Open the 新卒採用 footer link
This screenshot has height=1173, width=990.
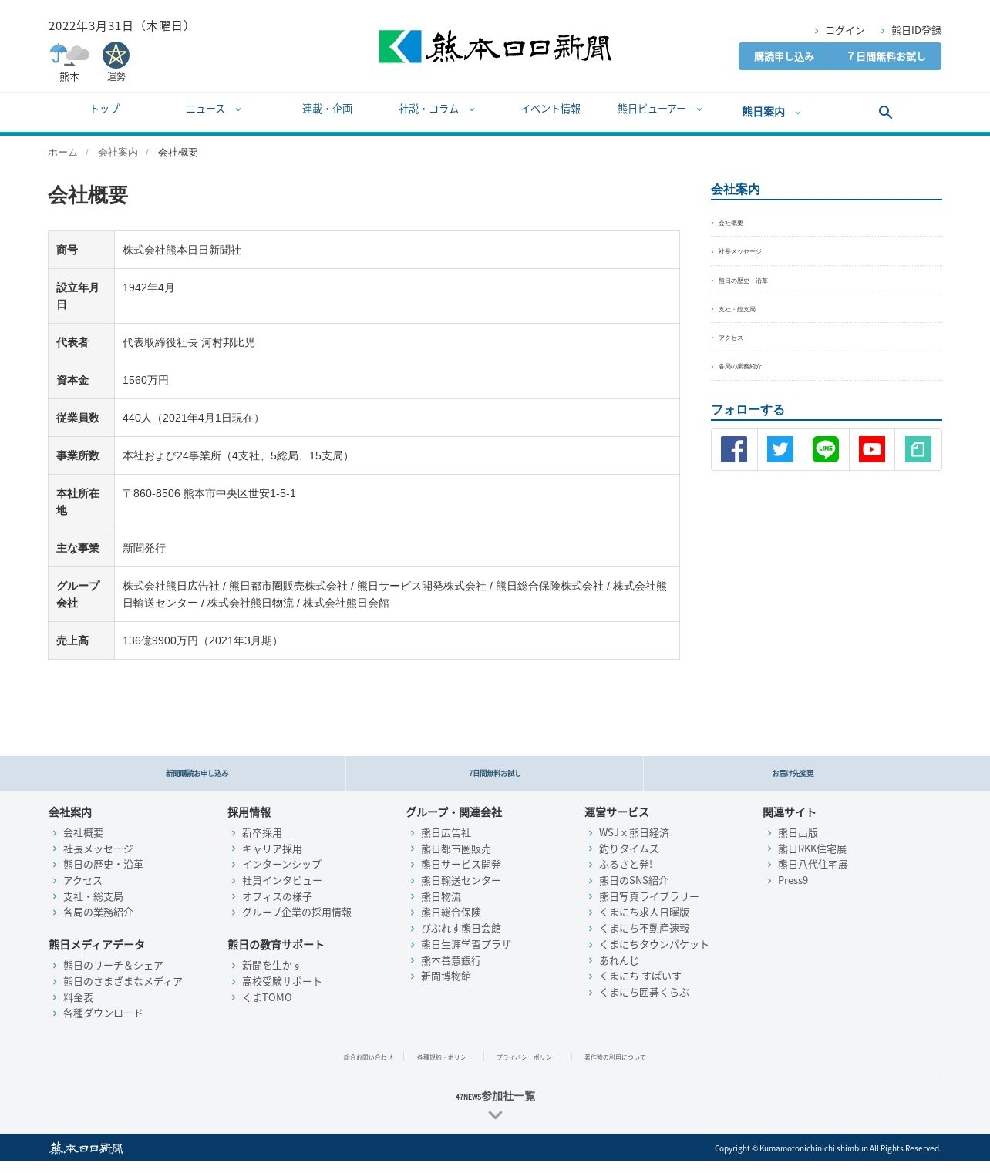262,833
